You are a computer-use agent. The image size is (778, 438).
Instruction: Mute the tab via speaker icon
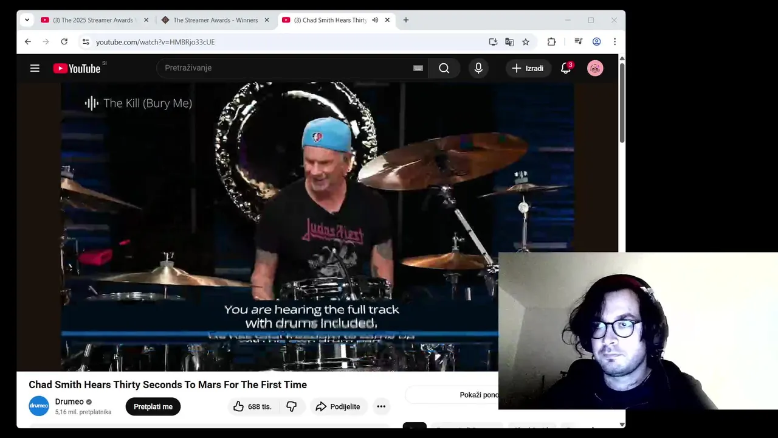click(x=375, y=20)
